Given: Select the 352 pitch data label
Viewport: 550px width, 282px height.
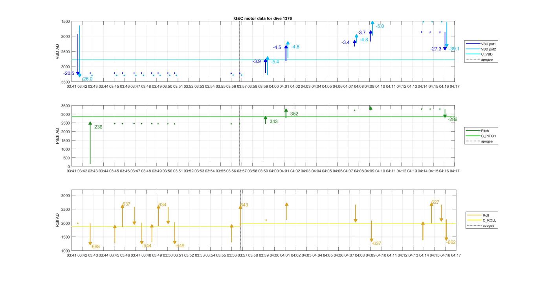Looking at the screenshot, I should tap(294, 114).
